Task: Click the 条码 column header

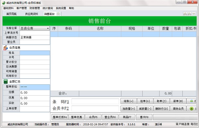Action: 69,29
